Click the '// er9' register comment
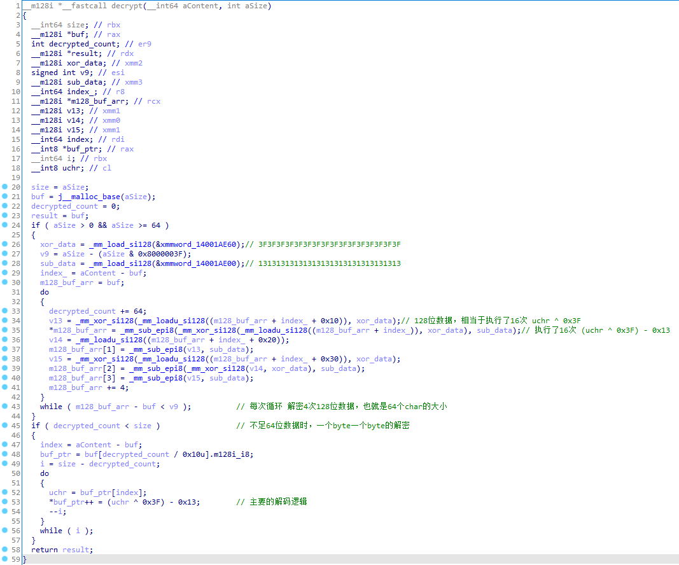This screenshot has width=679, height=565. (138, 44)
